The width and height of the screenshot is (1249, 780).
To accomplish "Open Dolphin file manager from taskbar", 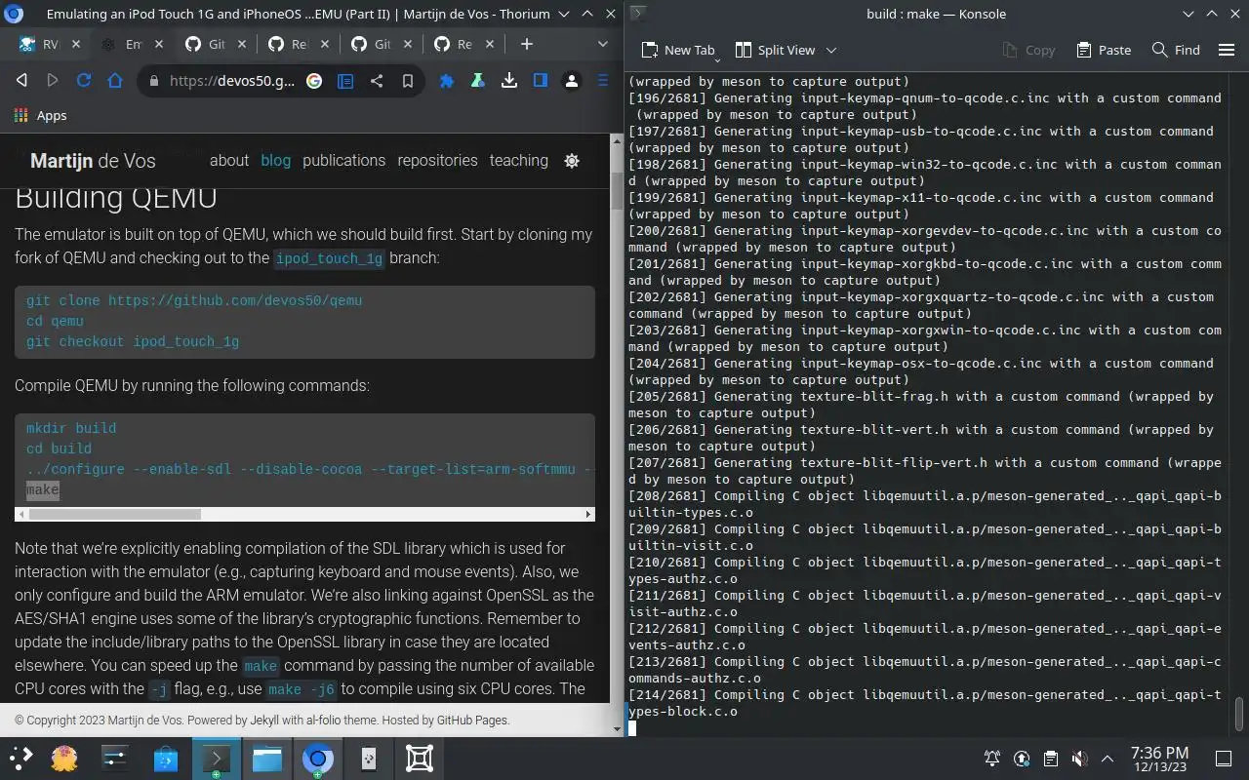I will coord(267,759).
